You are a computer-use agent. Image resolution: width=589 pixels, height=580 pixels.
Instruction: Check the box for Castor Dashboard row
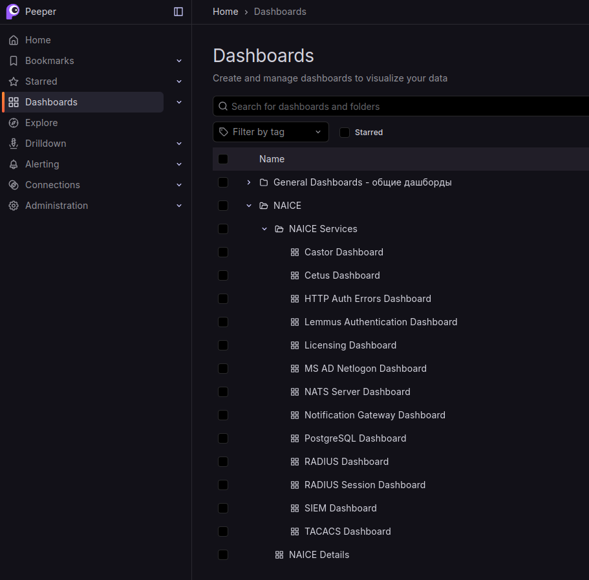pos(223,252)
